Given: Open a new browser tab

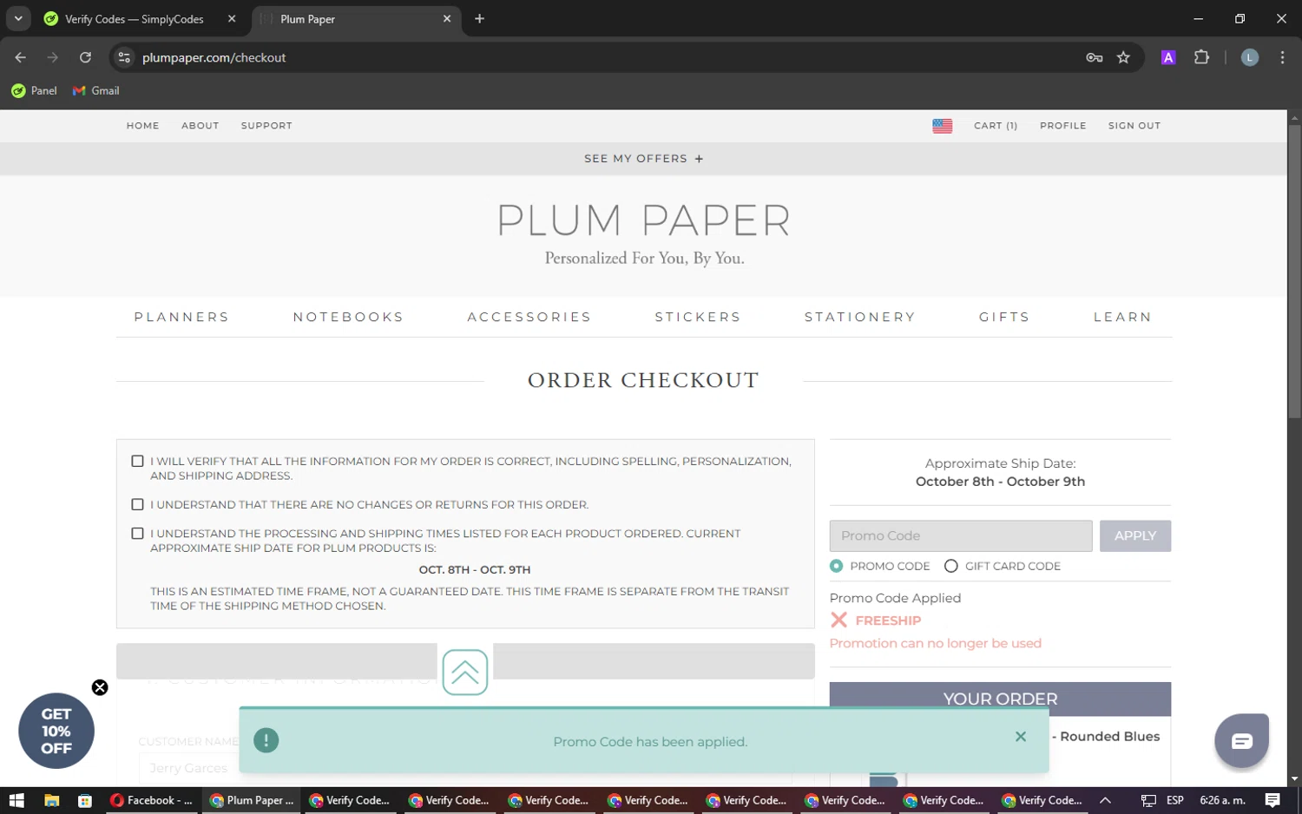Looking at the screenshot, I should [479, 18].
